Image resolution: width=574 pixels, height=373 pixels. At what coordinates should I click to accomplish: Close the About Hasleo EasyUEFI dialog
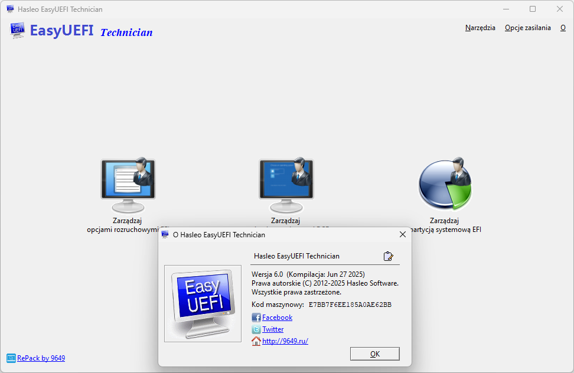tap(403, 234)
